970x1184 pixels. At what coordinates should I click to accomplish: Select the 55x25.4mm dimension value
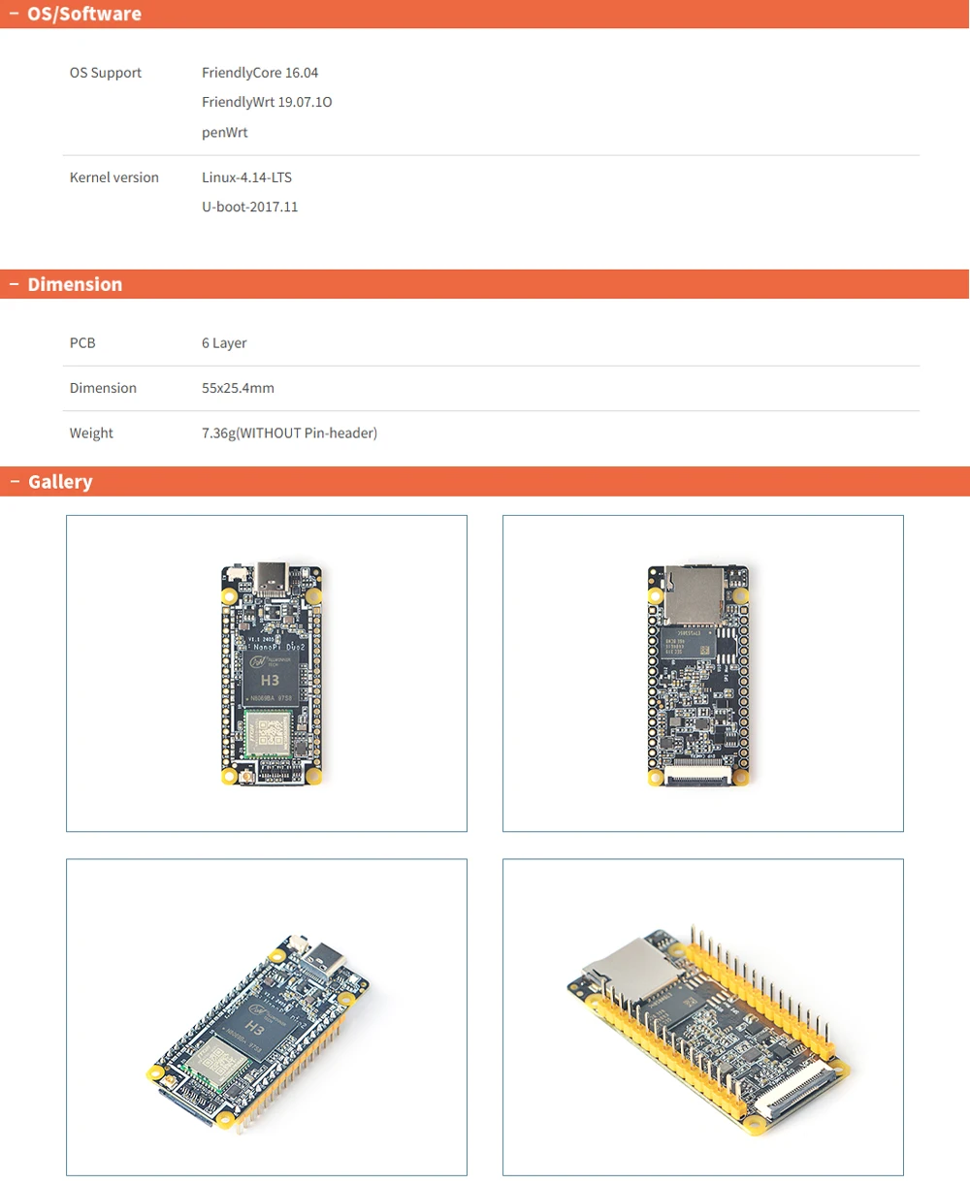point(238,388)
